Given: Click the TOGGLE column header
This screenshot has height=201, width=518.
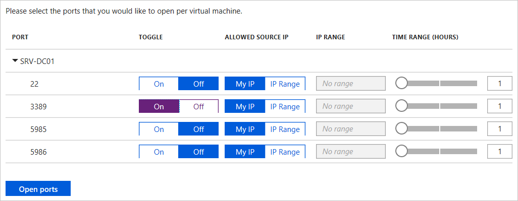Looking at the screenshot, I should pyautogui.click(x=150, y=37).
